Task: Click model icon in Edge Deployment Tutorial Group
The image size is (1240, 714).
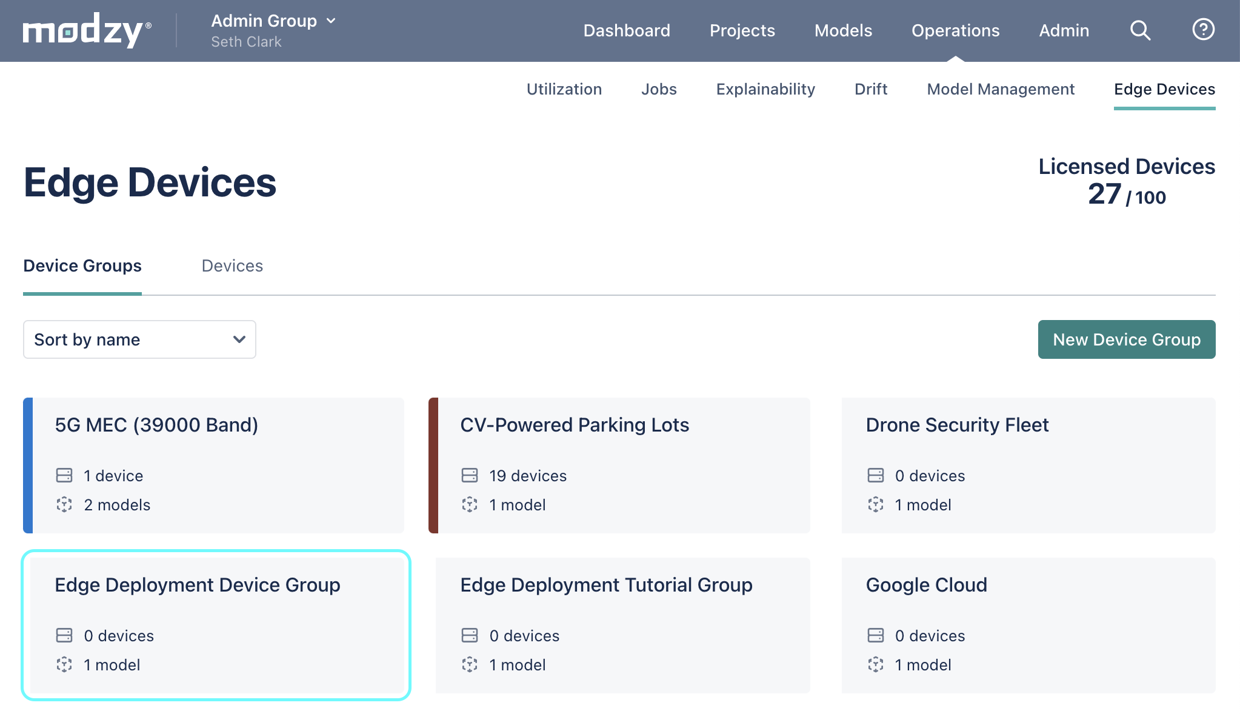Action: click(x=470, y=664)
